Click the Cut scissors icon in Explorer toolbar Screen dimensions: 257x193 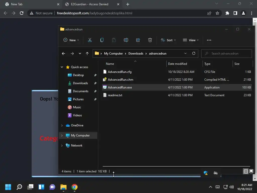pos(90,40)
